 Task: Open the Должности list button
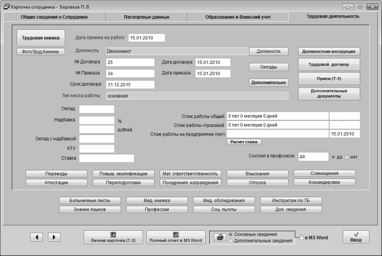[269, 52]
